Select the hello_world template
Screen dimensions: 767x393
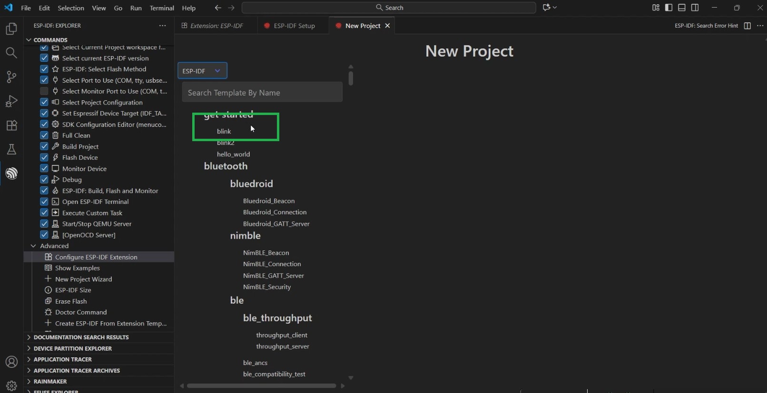(x=233, y=154)
